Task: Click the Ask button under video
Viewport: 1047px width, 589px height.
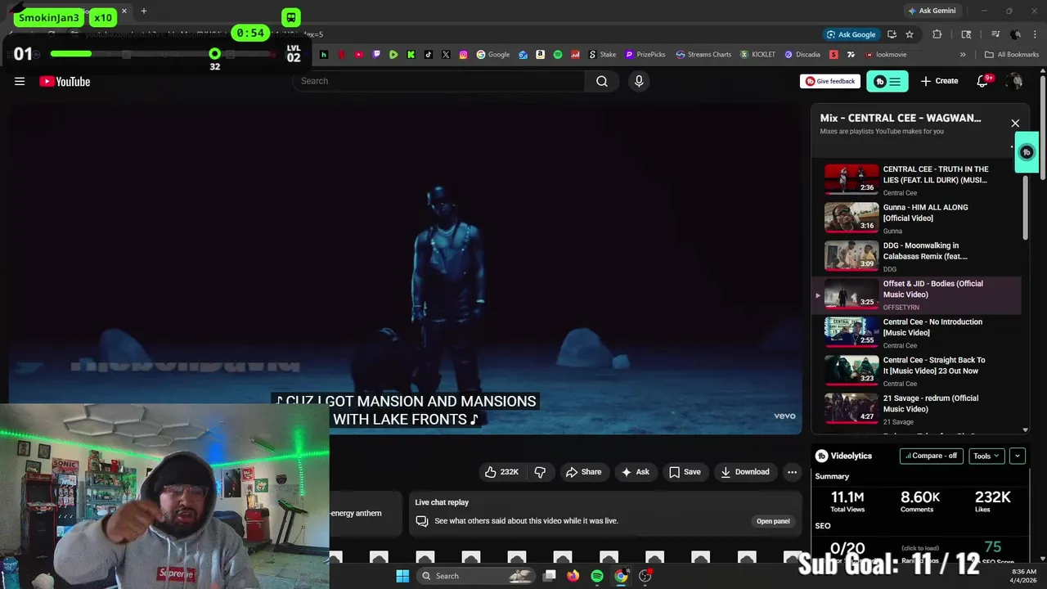Action: pos(636,472)
